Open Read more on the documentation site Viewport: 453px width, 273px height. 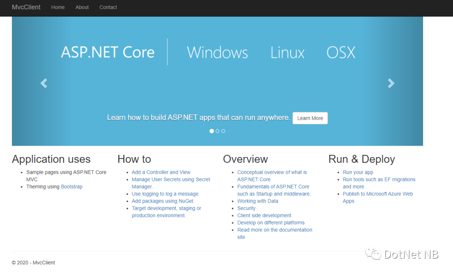point(275,234)
